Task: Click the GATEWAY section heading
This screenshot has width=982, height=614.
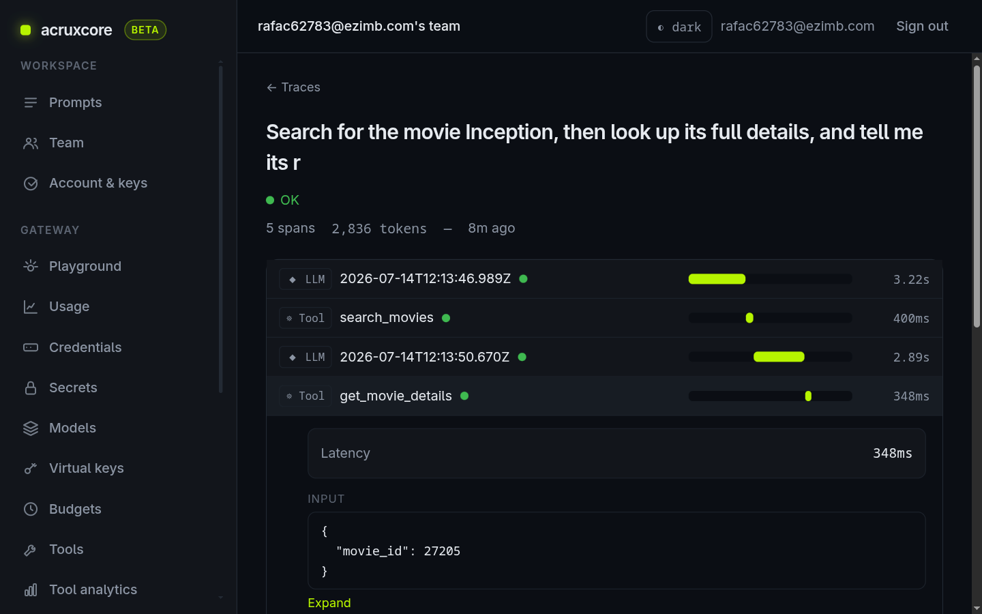Action: [50, 230]
